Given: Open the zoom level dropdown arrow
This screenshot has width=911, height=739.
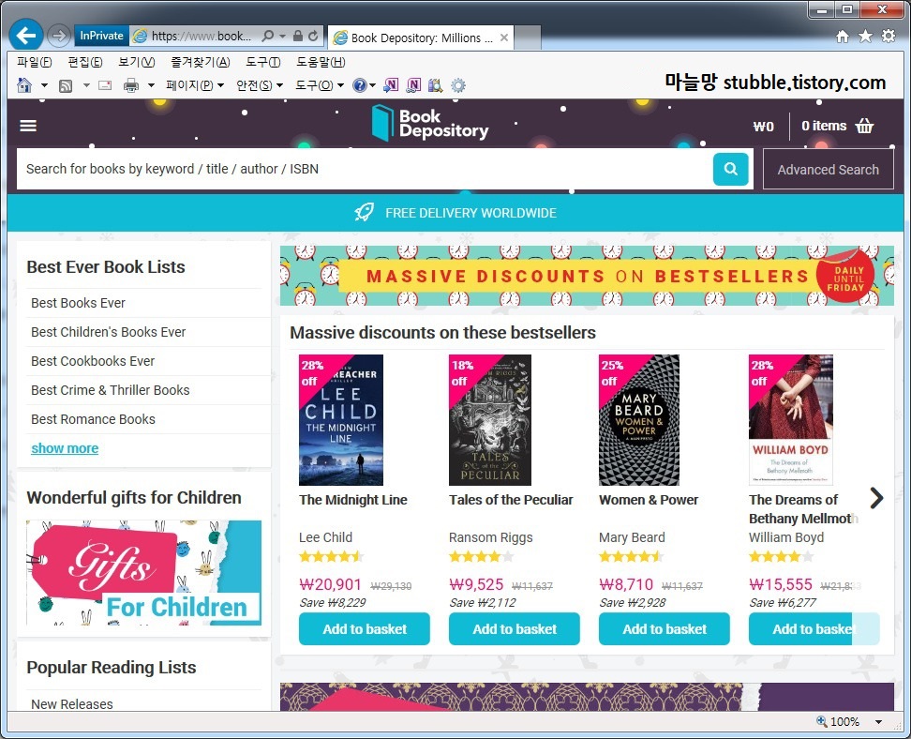Looking at the screenshot, I should point(878,721).
